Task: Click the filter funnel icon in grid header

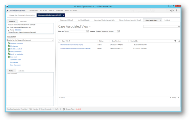Action: (x=175, y=41)
